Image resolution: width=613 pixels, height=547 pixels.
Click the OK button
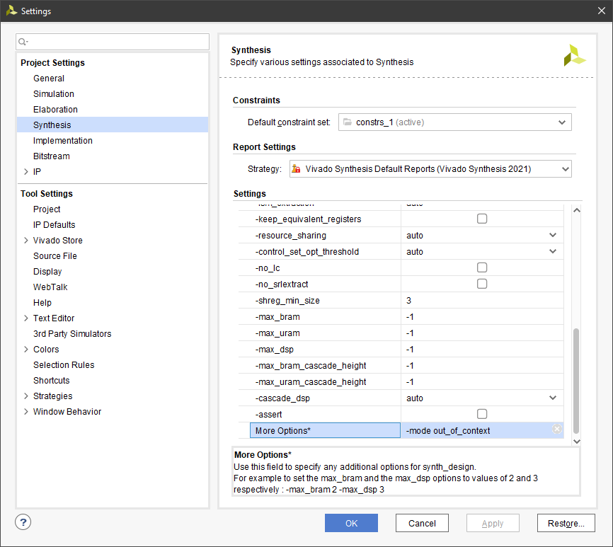point(351,524)
